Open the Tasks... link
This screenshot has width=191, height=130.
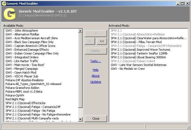(x=96, y=61)
